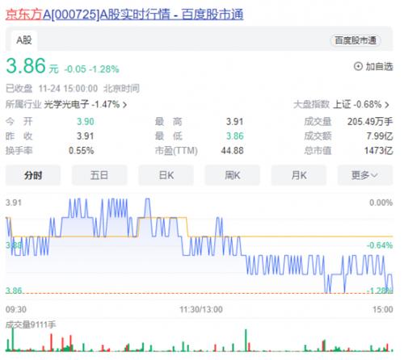Click the 今开 value 3.90
The width and height of the screenshot is (404, 360).
[86, 122]
